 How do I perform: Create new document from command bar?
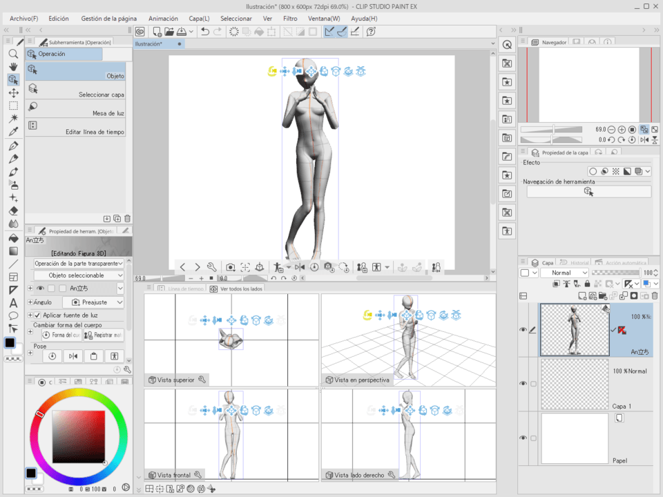(157, 31)
